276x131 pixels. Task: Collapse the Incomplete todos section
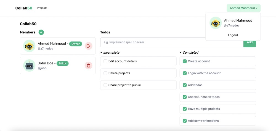(110, 53)
